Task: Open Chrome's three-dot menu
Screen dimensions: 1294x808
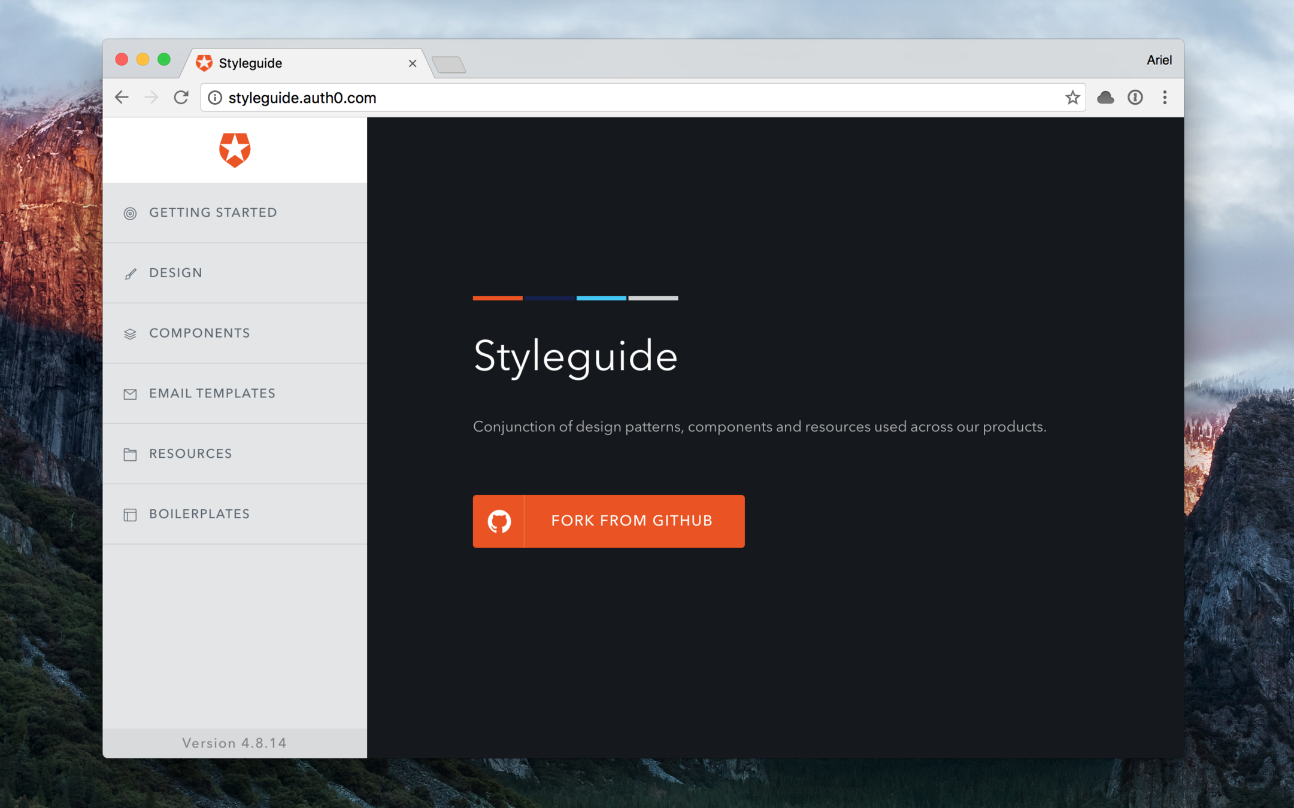Action: point(1165,98)
